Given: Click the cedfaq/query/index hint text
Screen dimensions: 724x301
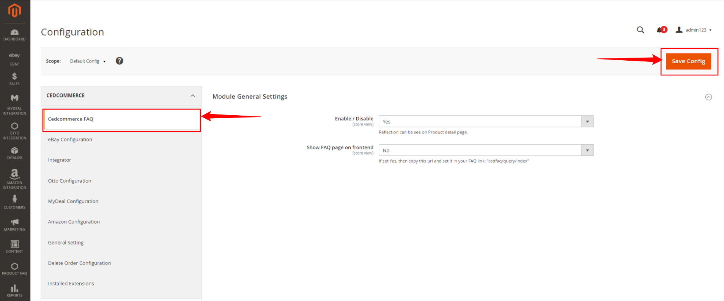Looking at the screenshot, I should pos(454,161).
